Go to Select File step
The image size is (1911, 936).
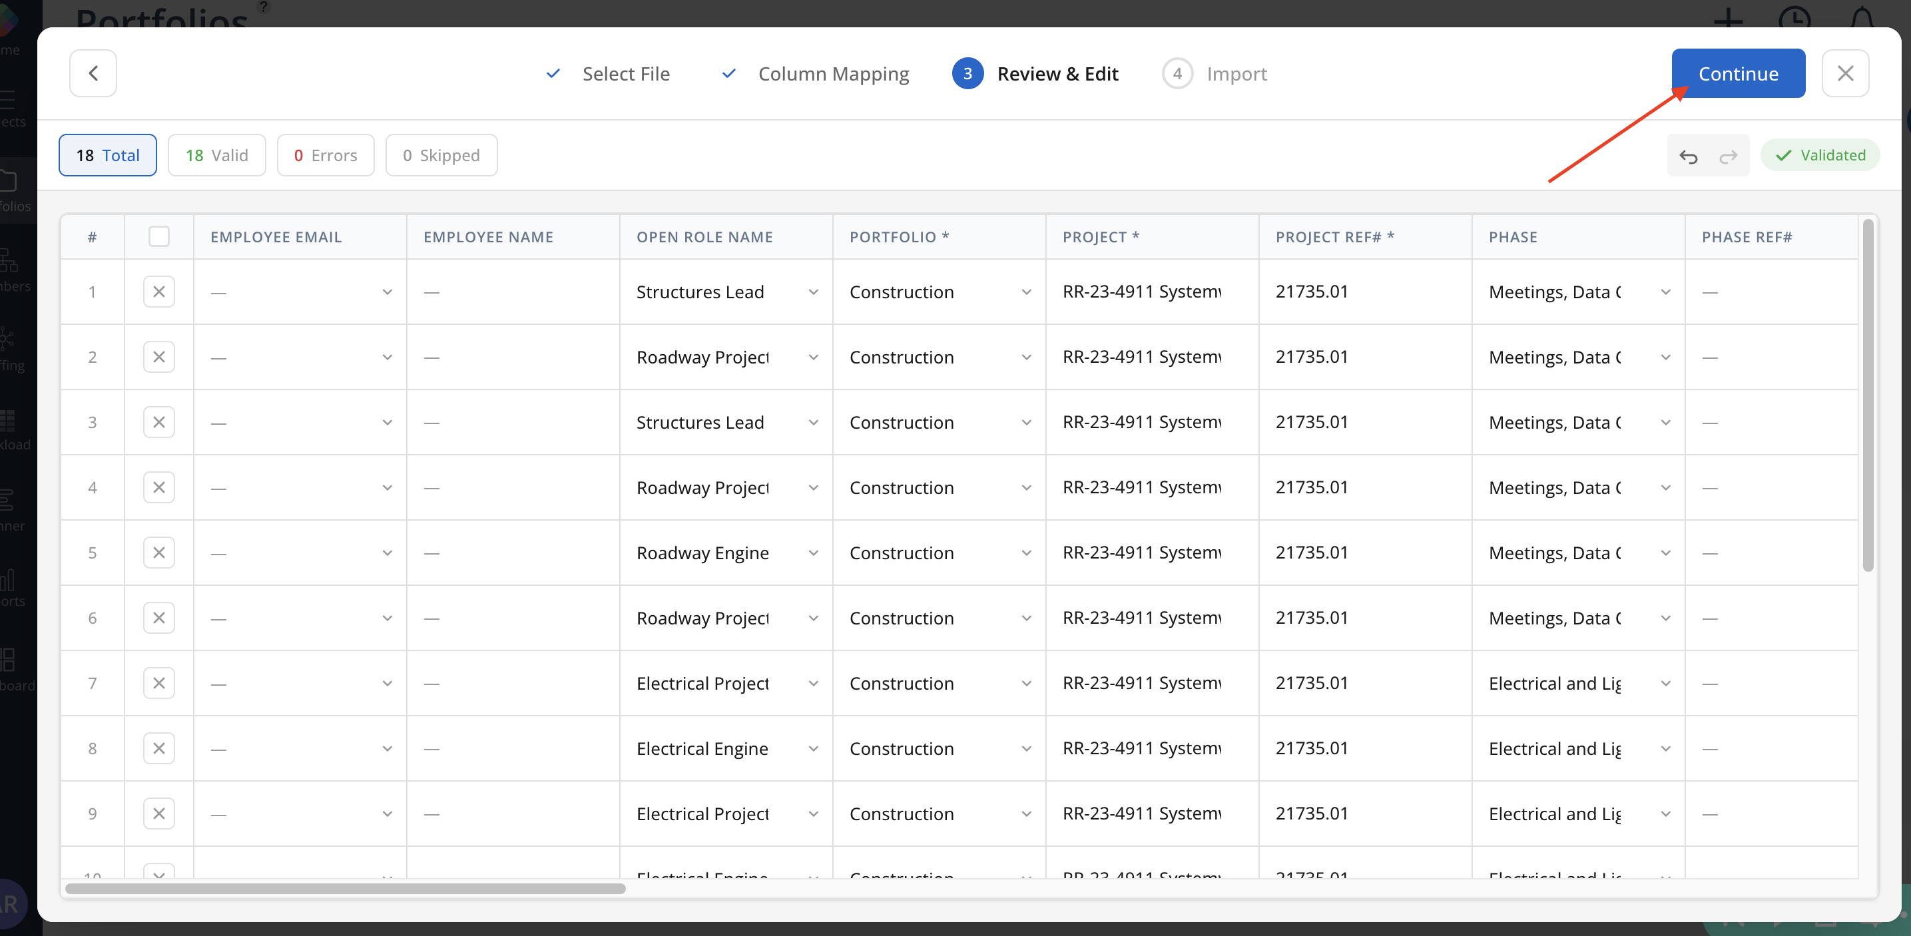click(x=625, y=73)
